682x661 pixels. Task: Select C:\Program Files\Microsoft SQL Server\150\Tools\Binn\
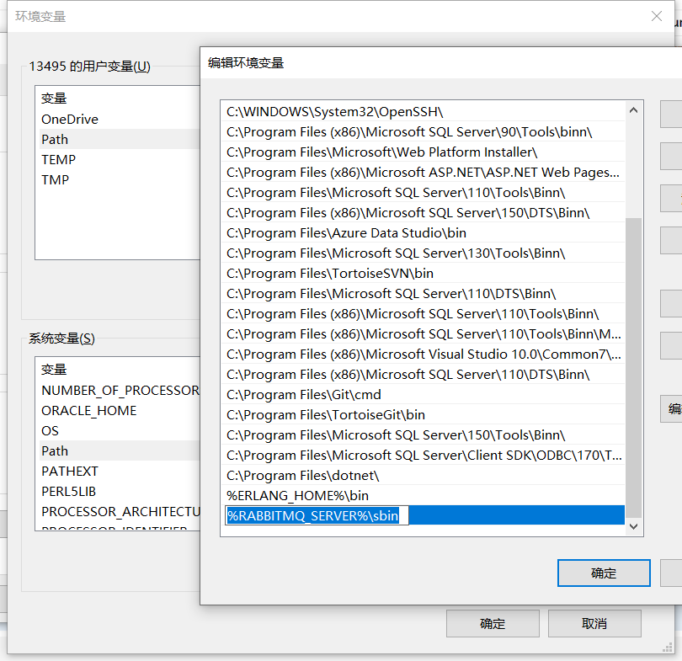pos(423,435)
